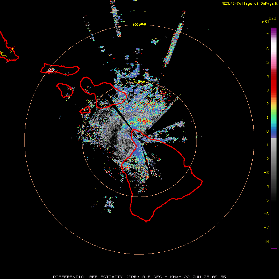
Task: Click the 50 NMI range ring label
Action: point(139,82)
